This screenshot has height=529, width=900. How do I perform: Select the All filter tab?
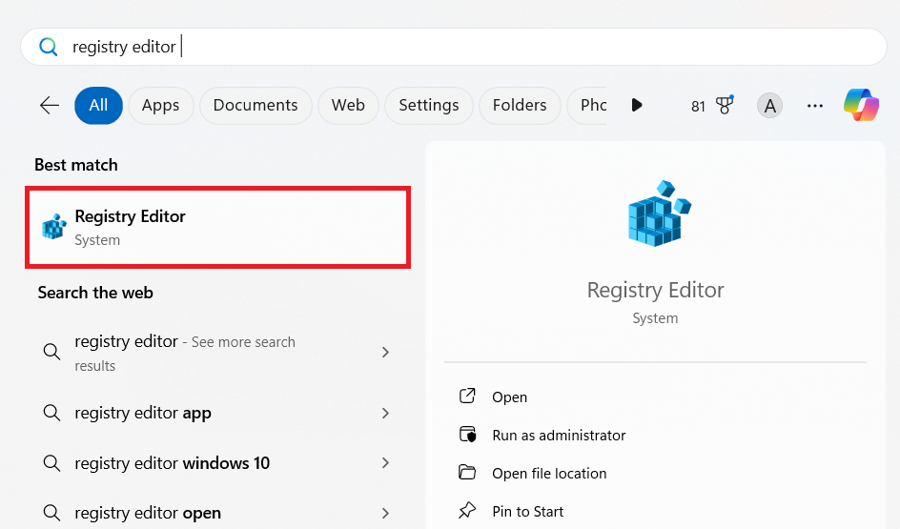pyautogui.click(x=98, y=106)
